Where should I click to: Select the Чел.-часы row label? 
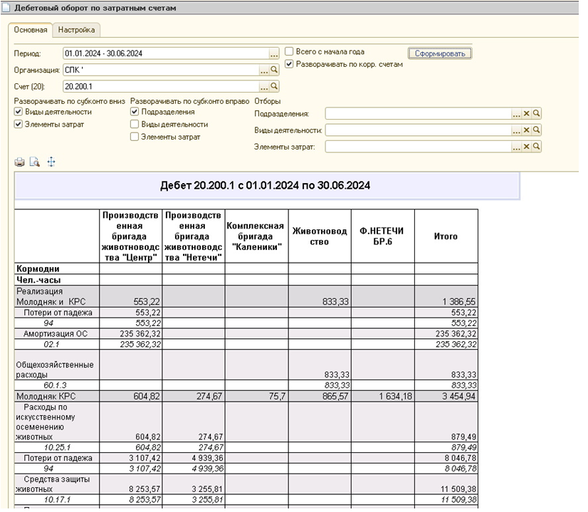click(38, 280)
